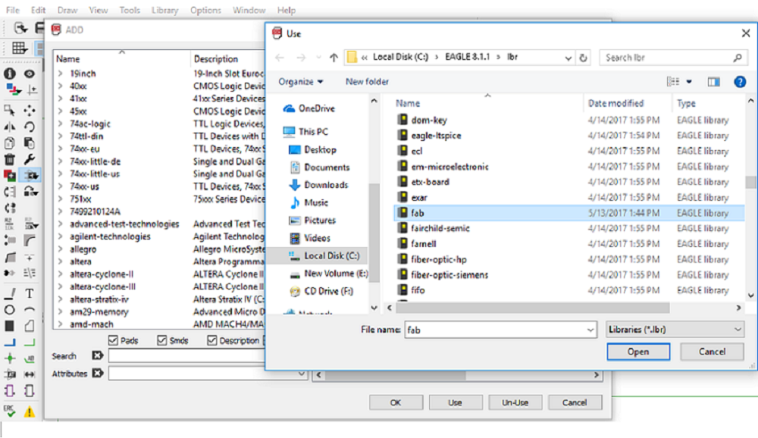Click the red and green plus icon
This screenshot has height=438, width=758.
[x=10, y=175]
